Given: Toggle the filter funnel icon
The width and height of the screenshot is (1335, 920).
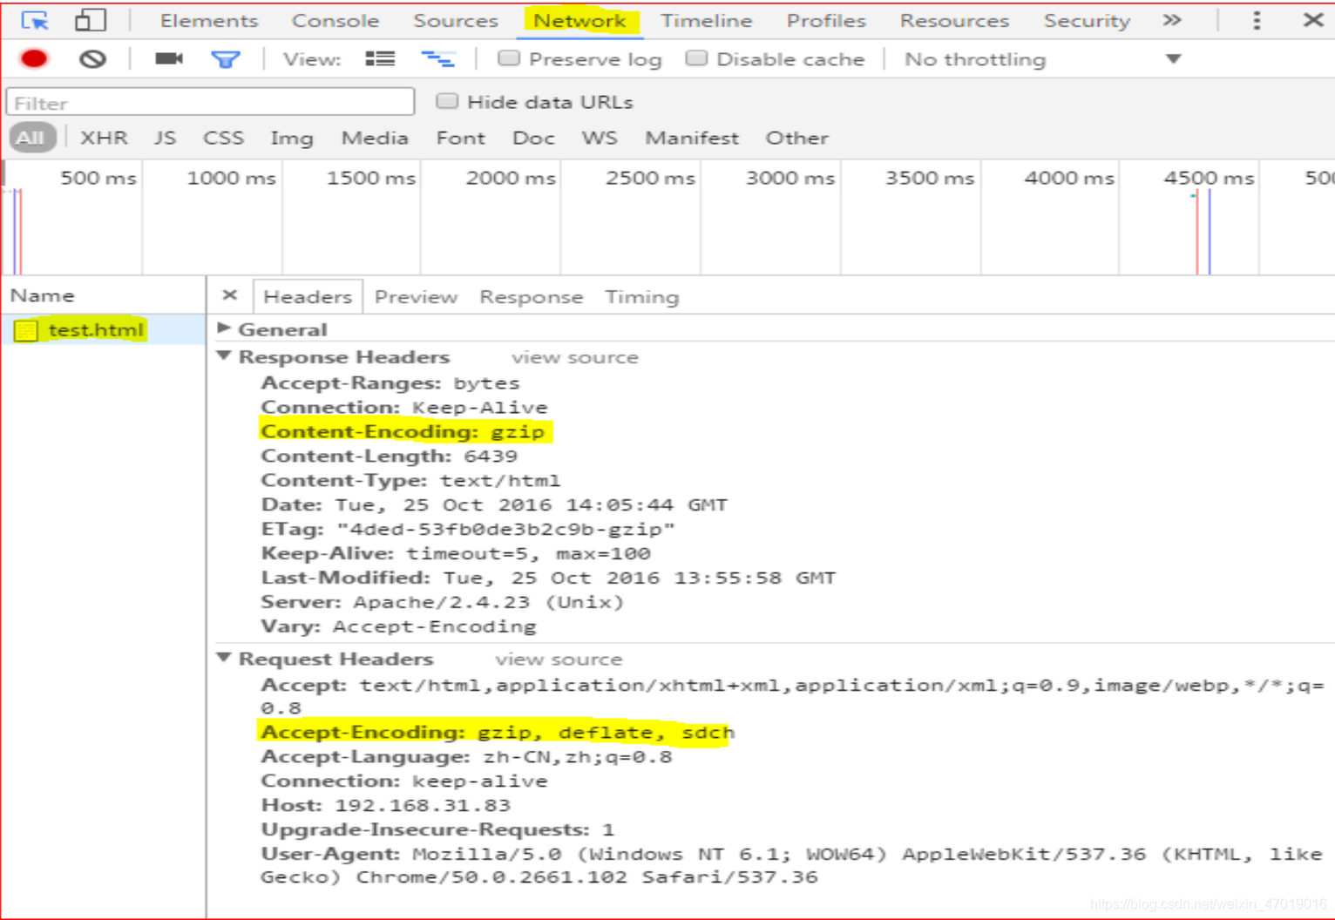Looking at the screenshot, I should (226, 59).
